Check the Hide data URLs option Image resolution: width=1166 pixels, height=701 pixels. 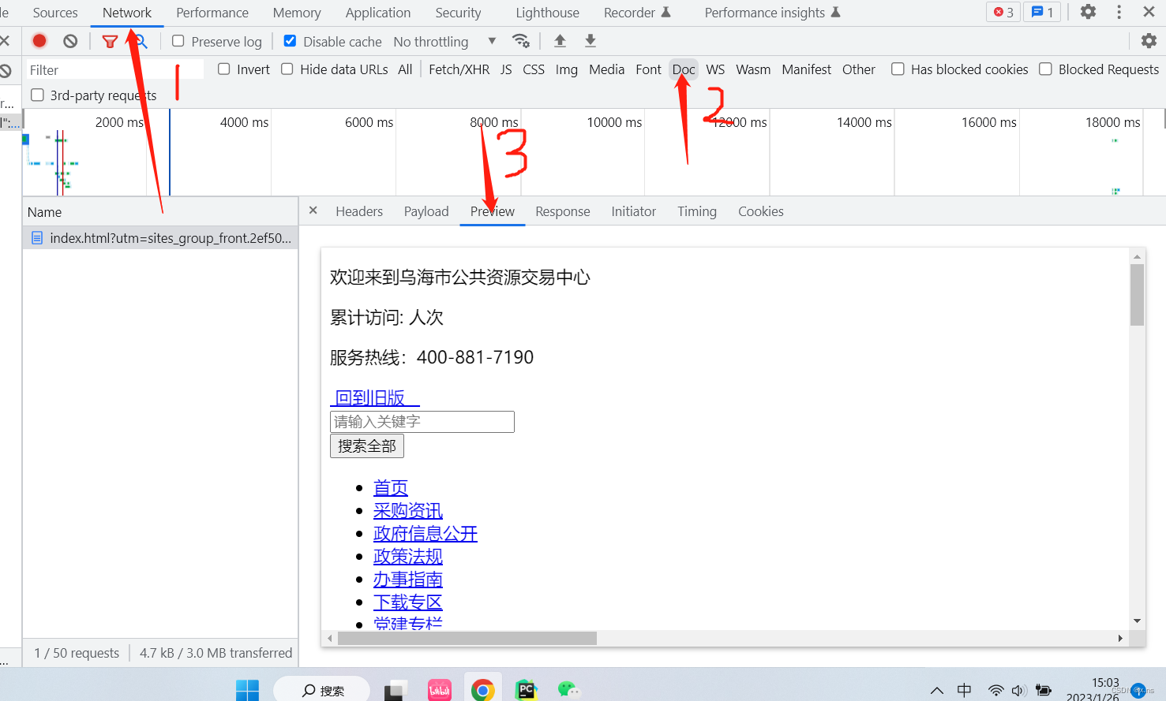click(x=287, y=69)
